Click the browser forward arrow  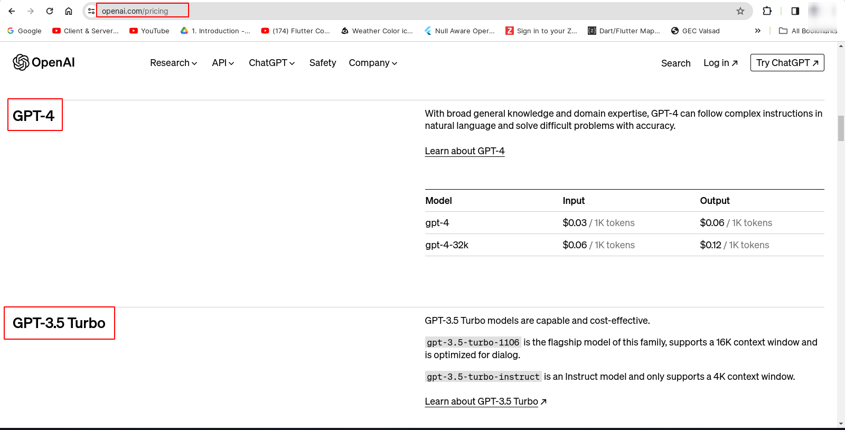coord(31,11)
